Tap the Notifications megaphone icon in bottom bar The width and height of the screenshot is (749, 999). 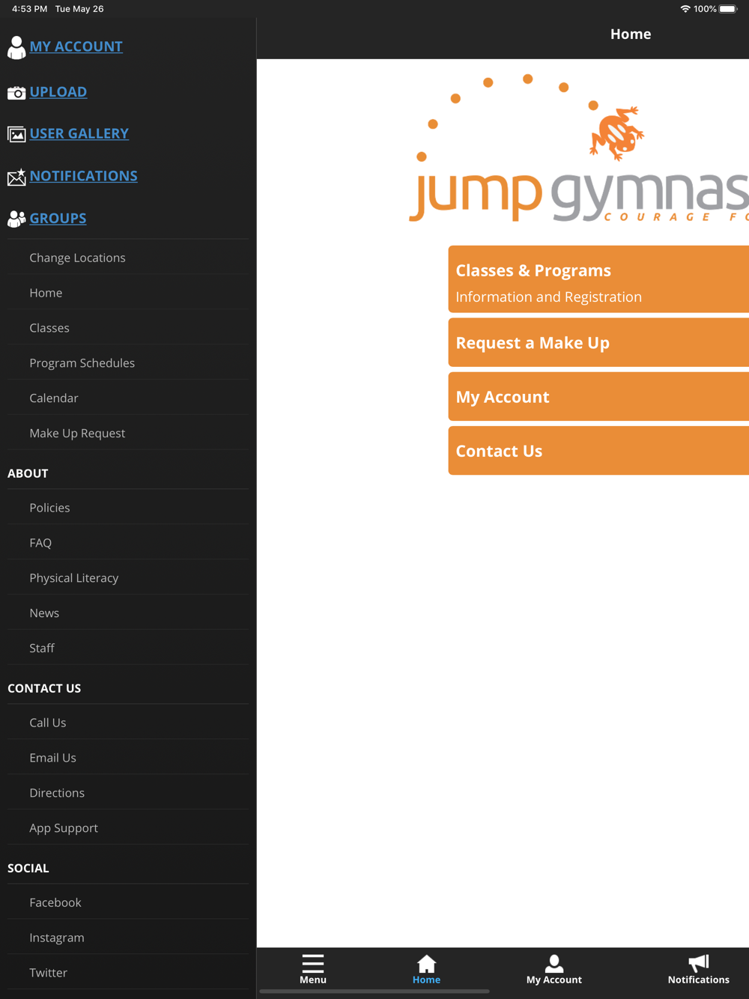tap(699, 963)
